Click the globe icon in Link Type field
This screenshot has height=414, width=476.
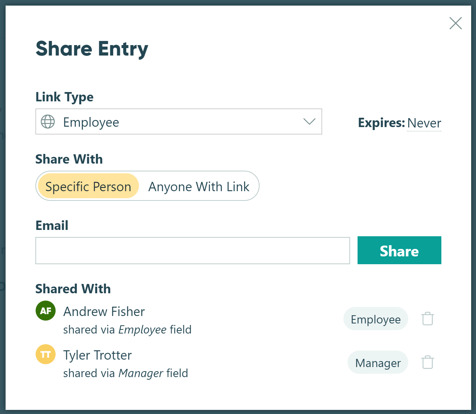point(48,121)
